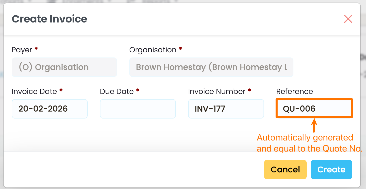Open the Organisation dropdown showing Brown Homestay
The image size is (366, 189).
tap(211, 67)
